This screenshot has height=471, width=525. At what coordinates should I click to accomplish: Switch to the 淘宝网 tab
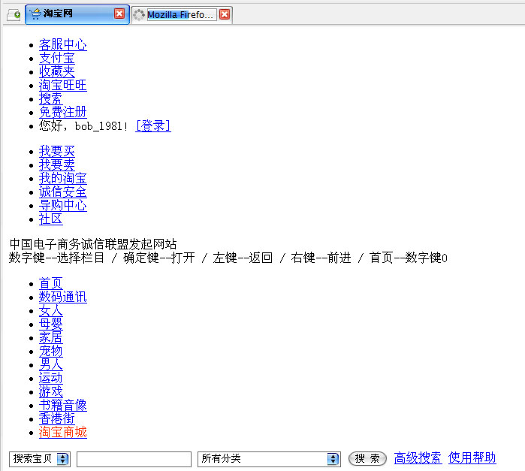pos(77,14)
